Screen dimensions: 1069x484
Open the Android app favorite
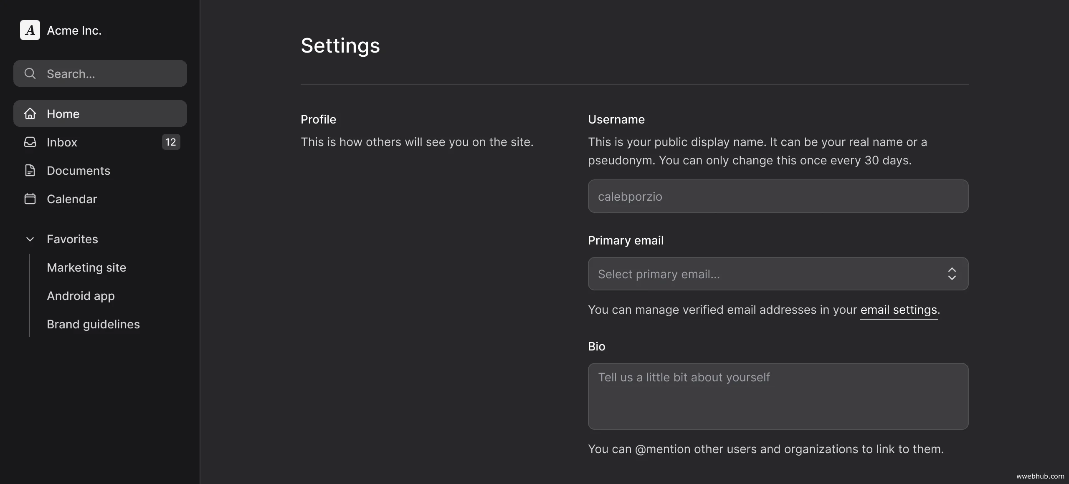pyautogui.click(x=81, y=296)
